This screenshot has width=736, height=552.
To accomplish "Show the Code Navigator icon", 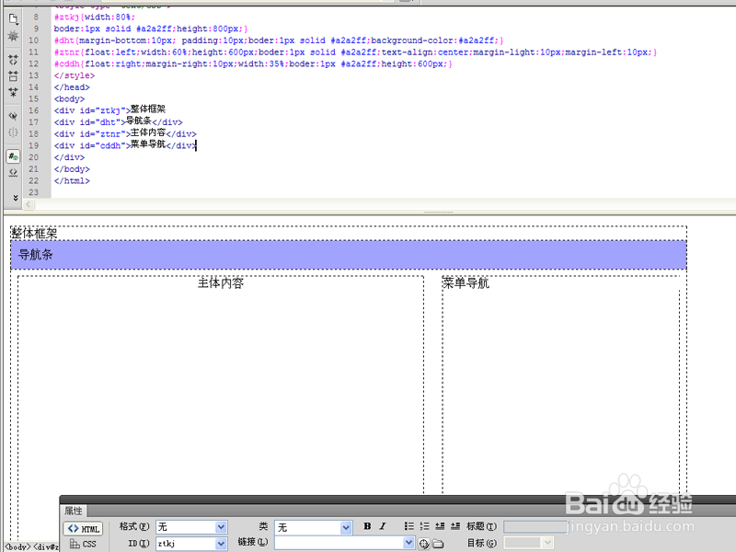I will (13, 36).
